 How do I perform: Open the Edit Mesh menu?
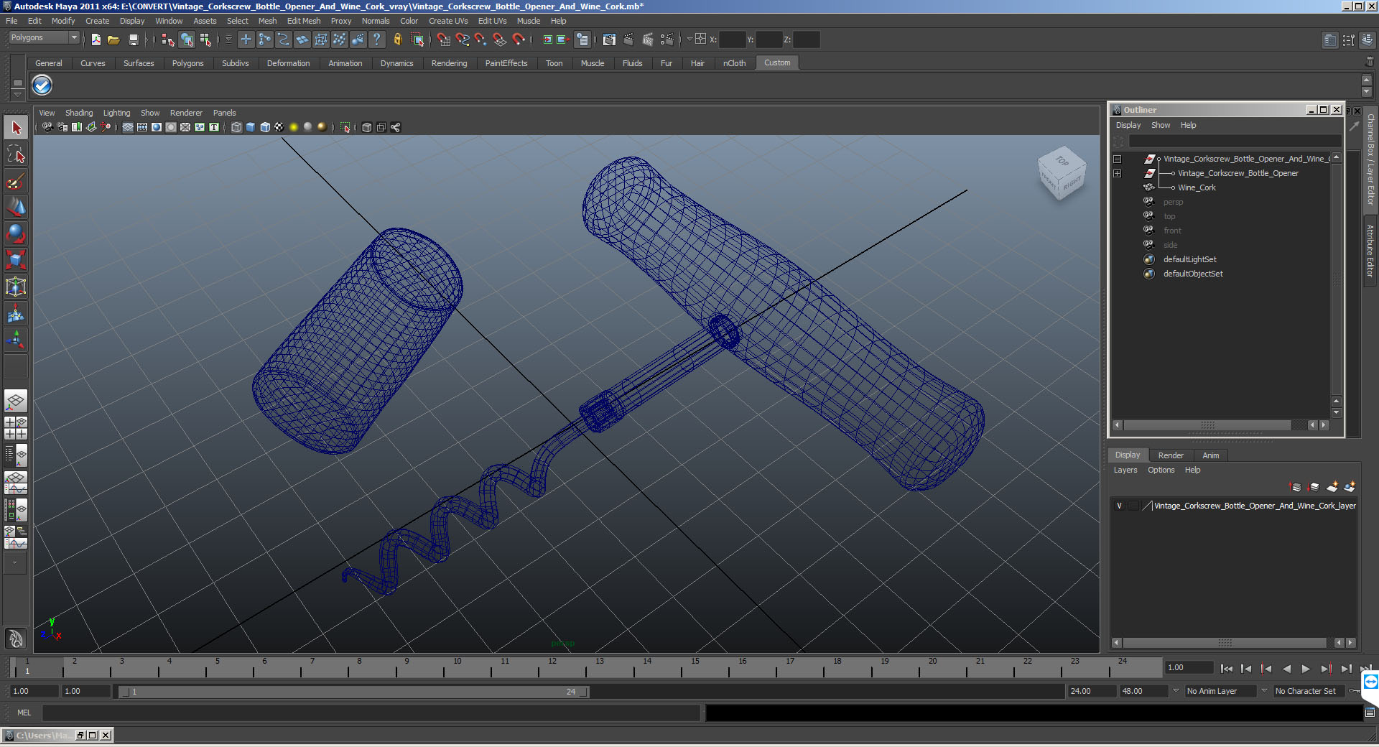pyautogui.click(x=304, y=21)
